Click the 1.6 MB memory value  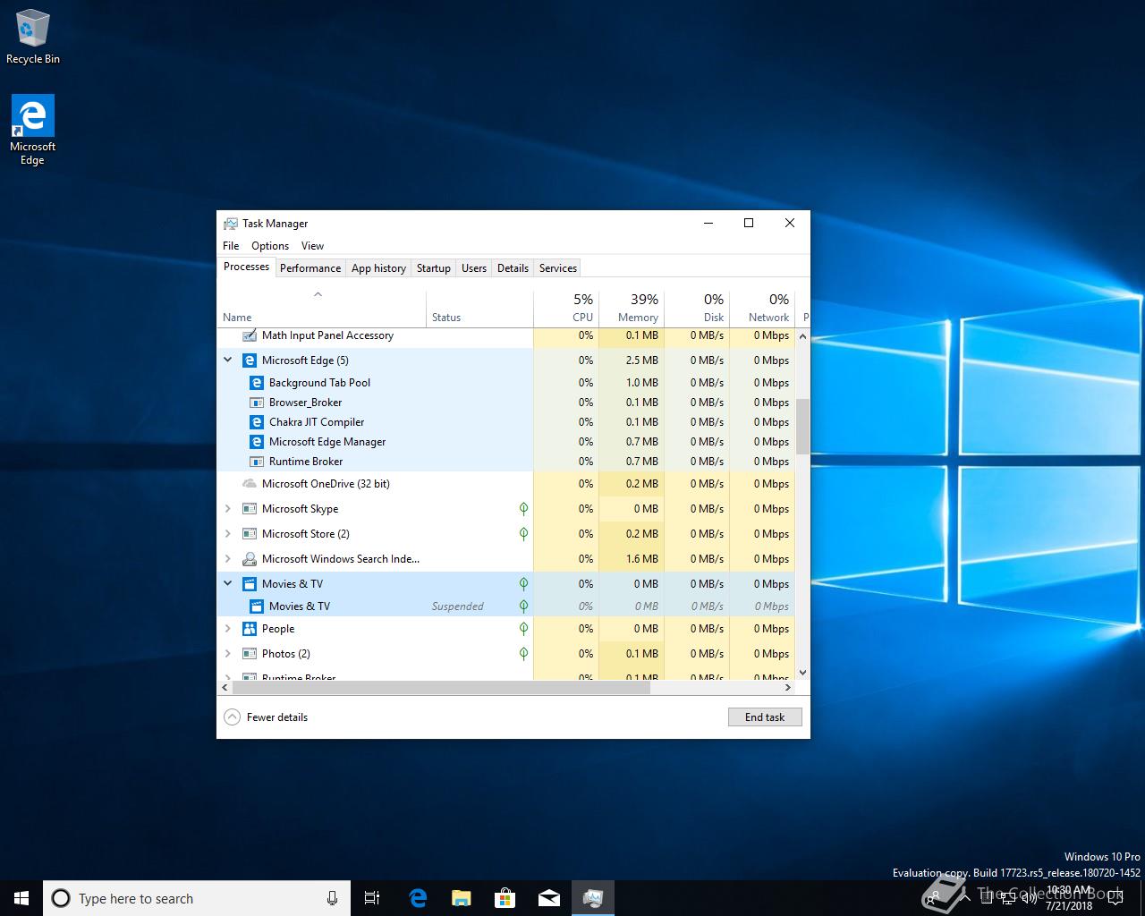pyautogui.click(x=632, y=559)
